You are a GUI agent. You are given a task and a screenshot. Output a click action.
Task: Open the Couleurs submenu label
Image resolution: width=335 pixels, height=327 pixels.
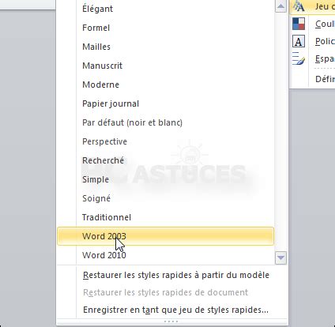(325, 24)
